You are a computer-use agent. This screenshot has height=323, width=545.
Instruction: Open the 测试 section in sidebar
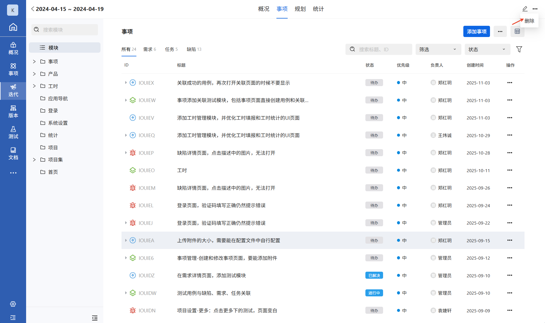click(x=13, y=132)
